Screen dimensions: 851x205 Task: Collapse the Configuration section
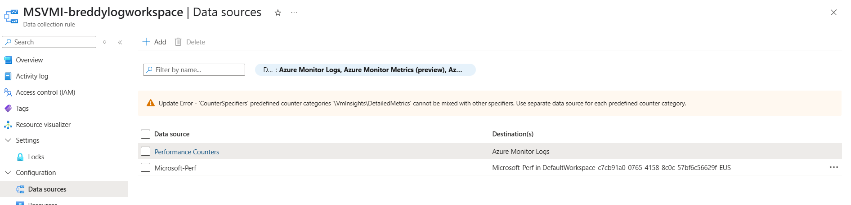point(8,173)
